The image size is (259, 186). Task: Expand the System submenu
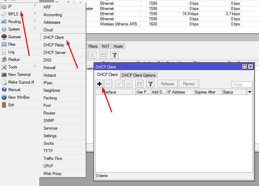[x=14, y=29]
